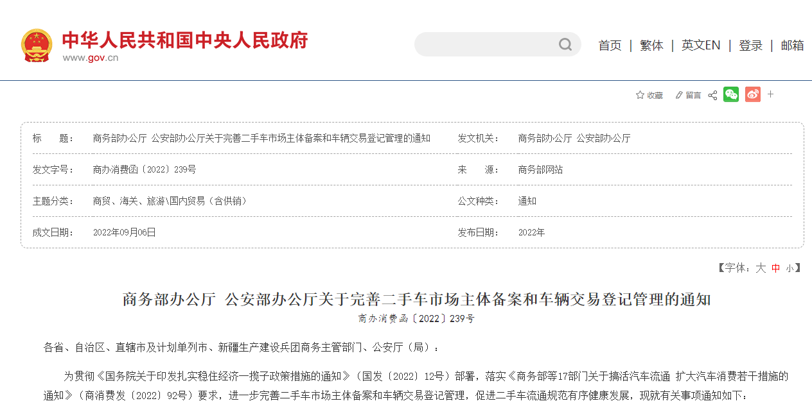Click the national emblem logo

click(x=37, y=45)
